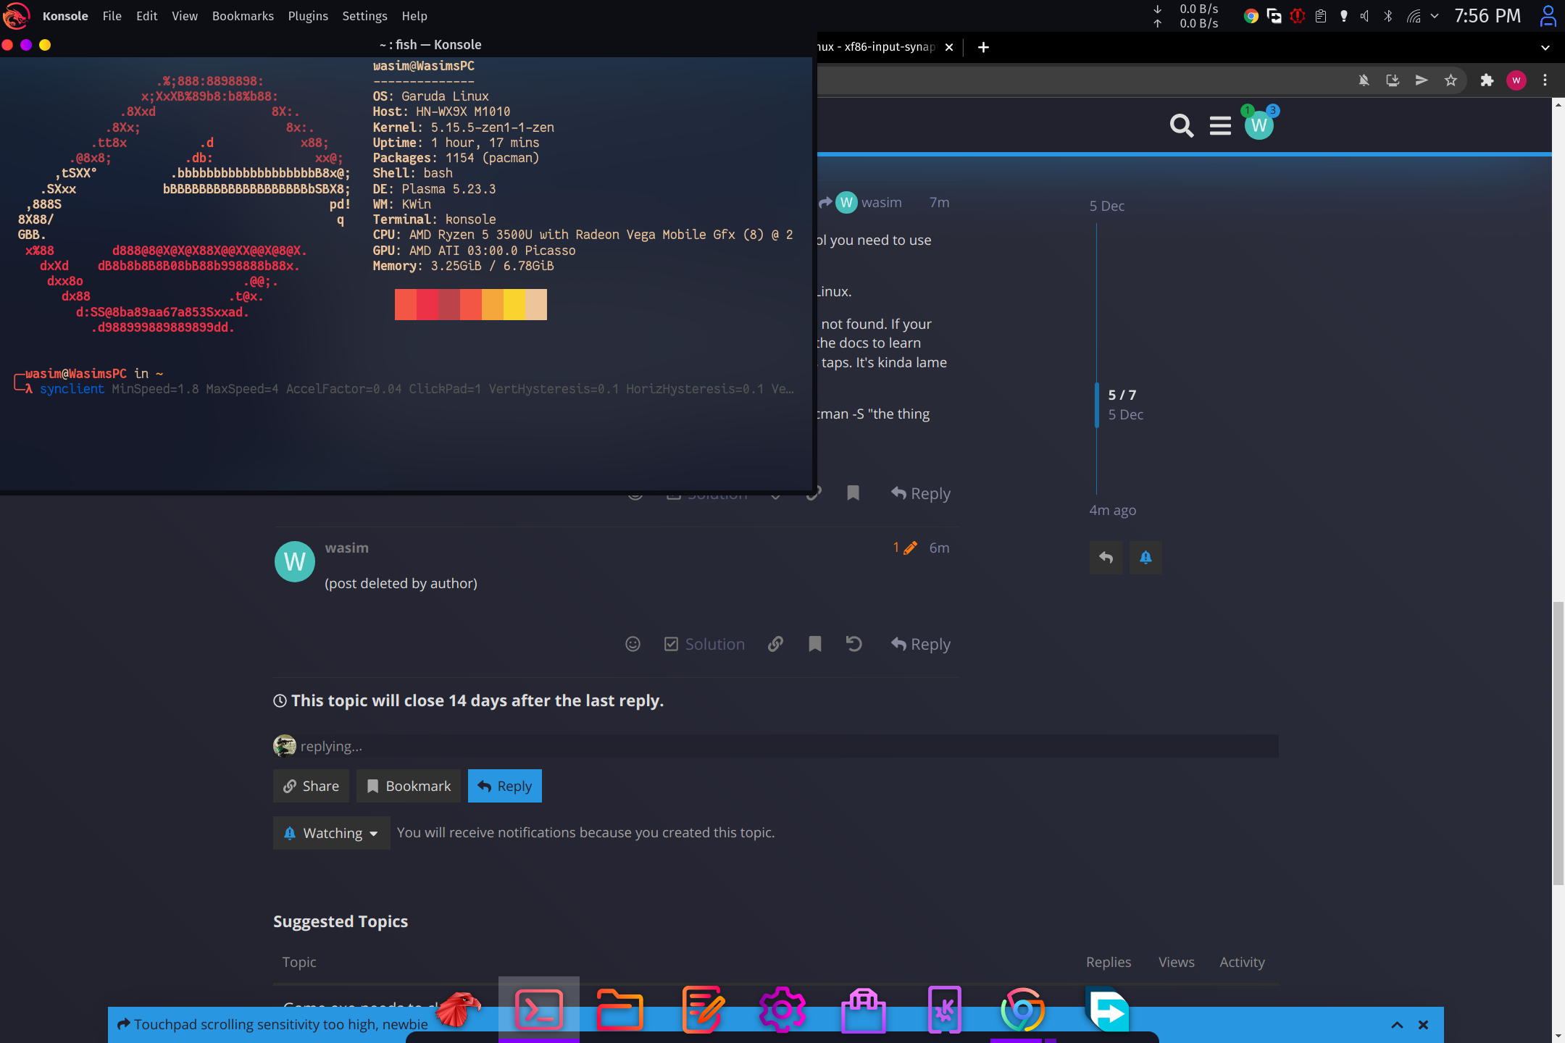
Task: Click the Share button
Action: (x=311, y=786)
